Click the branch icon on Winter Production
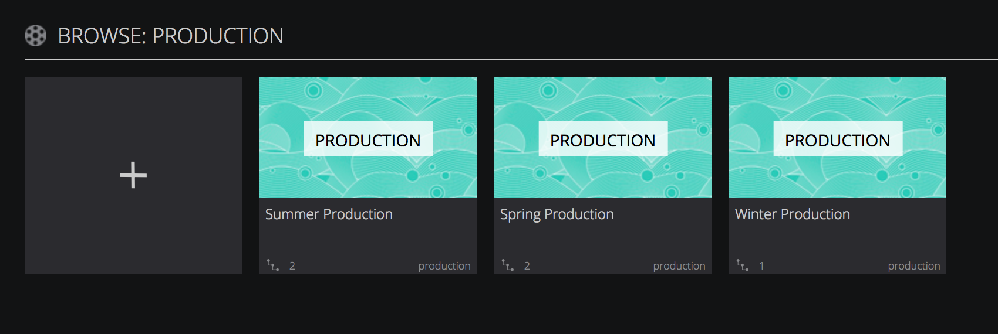Image resolution: width=998 pixels, height=334 pixels. coord(743,265)
